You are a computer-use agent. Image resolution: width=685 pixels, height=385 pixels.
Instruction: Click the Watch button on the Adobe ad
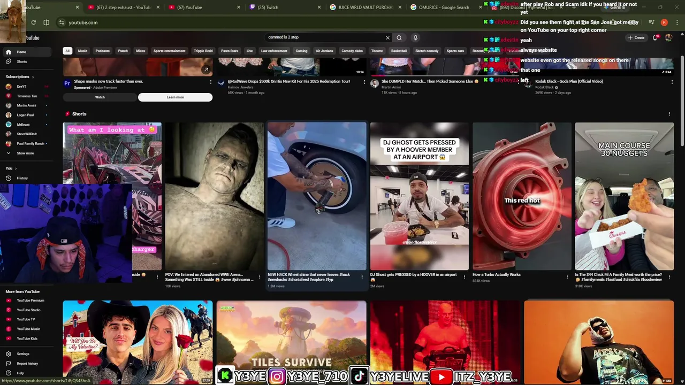(x=100, y=97)
